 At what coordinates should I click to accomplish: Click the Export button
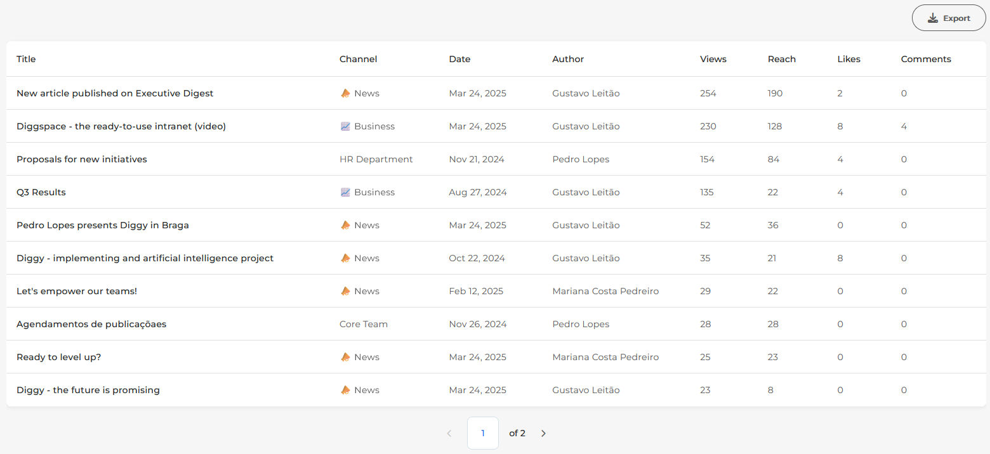pyautogui.click(x=949, y=18)
